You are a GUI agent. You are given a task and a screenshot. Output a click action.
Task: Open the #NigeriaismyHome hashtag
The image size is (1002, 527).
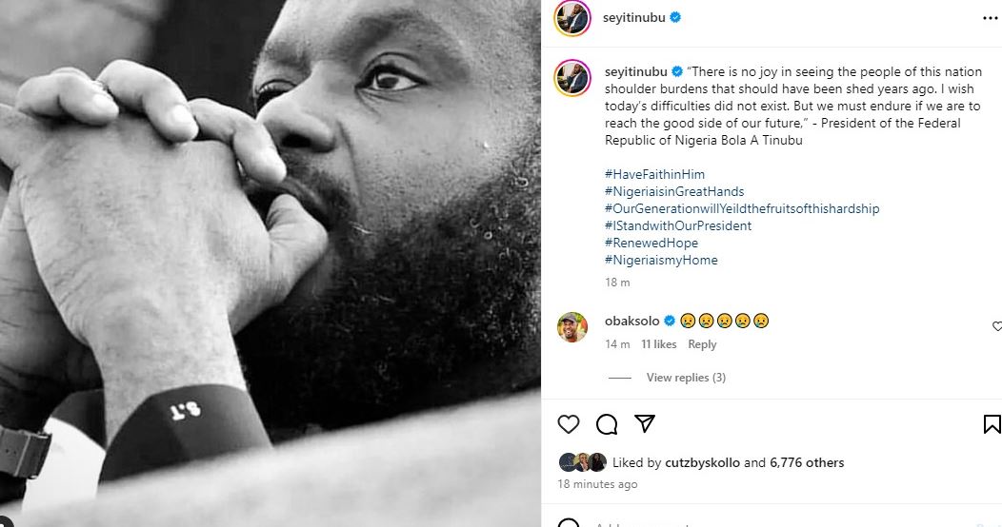pos(661,260)
